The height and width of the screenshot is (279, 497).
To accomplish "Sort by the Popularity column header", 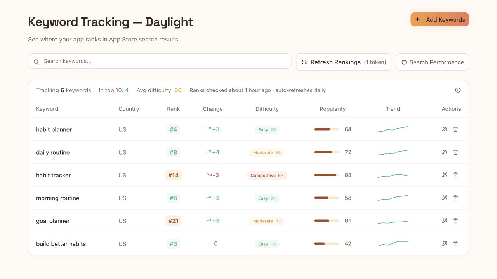I will [x=333, y=109].
